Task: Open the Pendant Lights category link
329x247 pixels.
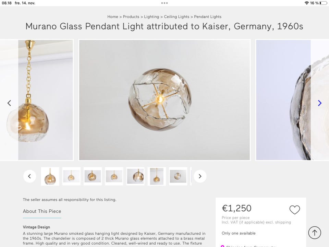Action: [x=208, y=16]
